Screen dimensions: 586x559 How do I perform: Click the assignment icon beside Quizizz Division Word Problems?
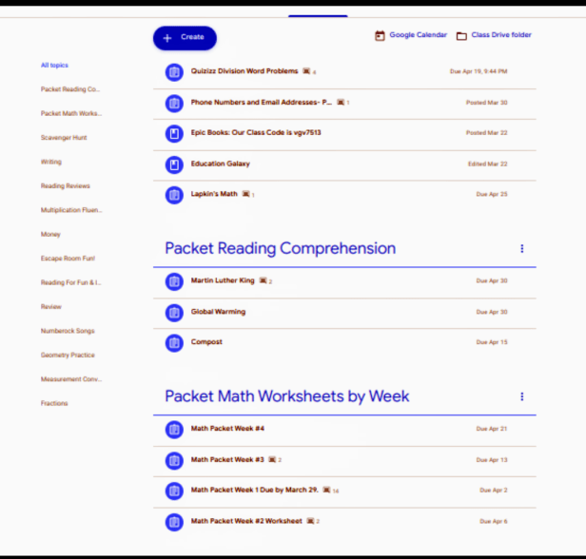(174, 72)
